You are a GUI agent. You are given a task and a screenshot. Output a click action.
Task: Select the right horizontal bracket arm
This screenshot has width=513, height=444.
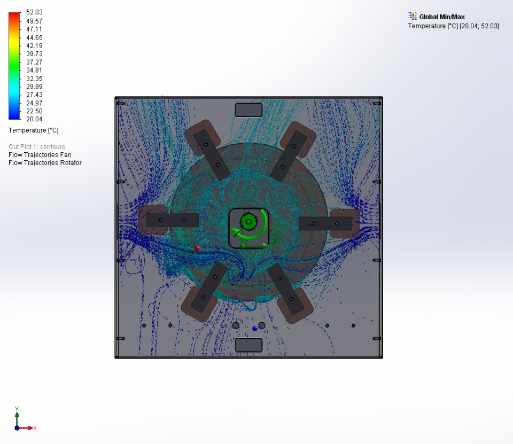325,223
